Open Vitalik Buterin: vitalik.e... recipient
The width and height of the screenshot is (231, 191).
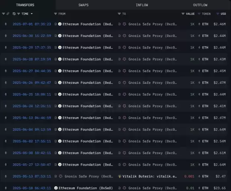[x=150, y=176]
